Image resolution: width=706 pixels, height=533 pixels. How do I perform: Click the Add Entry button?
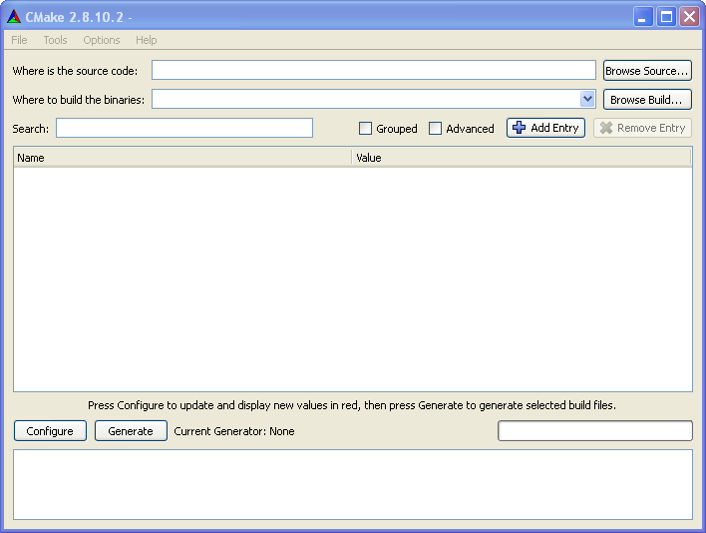(545, 128)
